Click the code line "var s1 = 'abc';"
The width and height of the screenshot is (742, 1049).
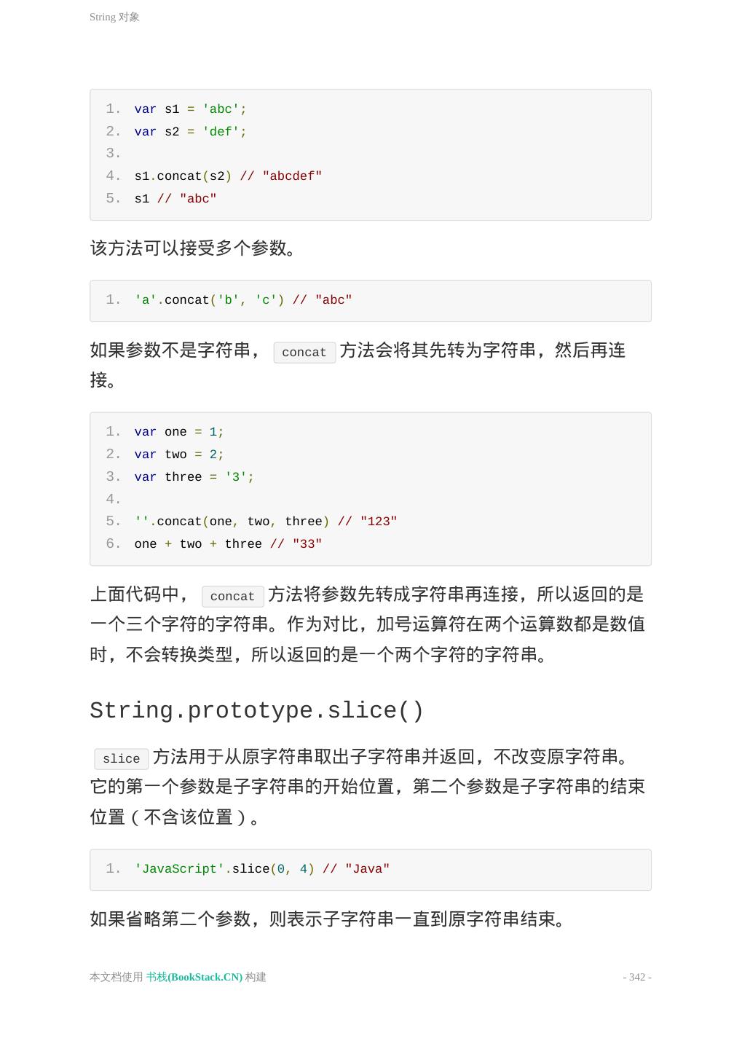[190, 109]
